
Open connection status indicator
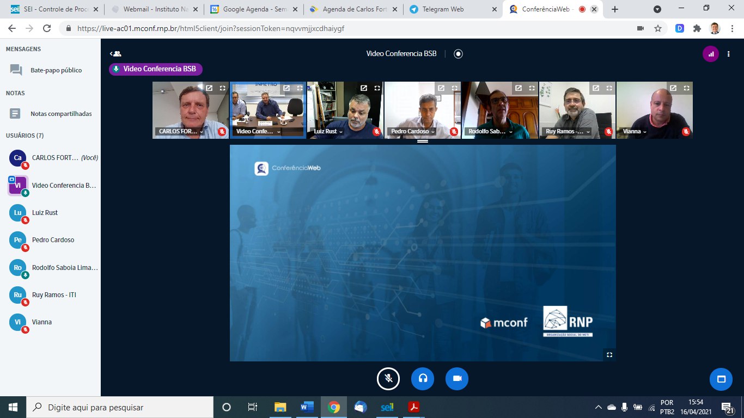point(710,54)
